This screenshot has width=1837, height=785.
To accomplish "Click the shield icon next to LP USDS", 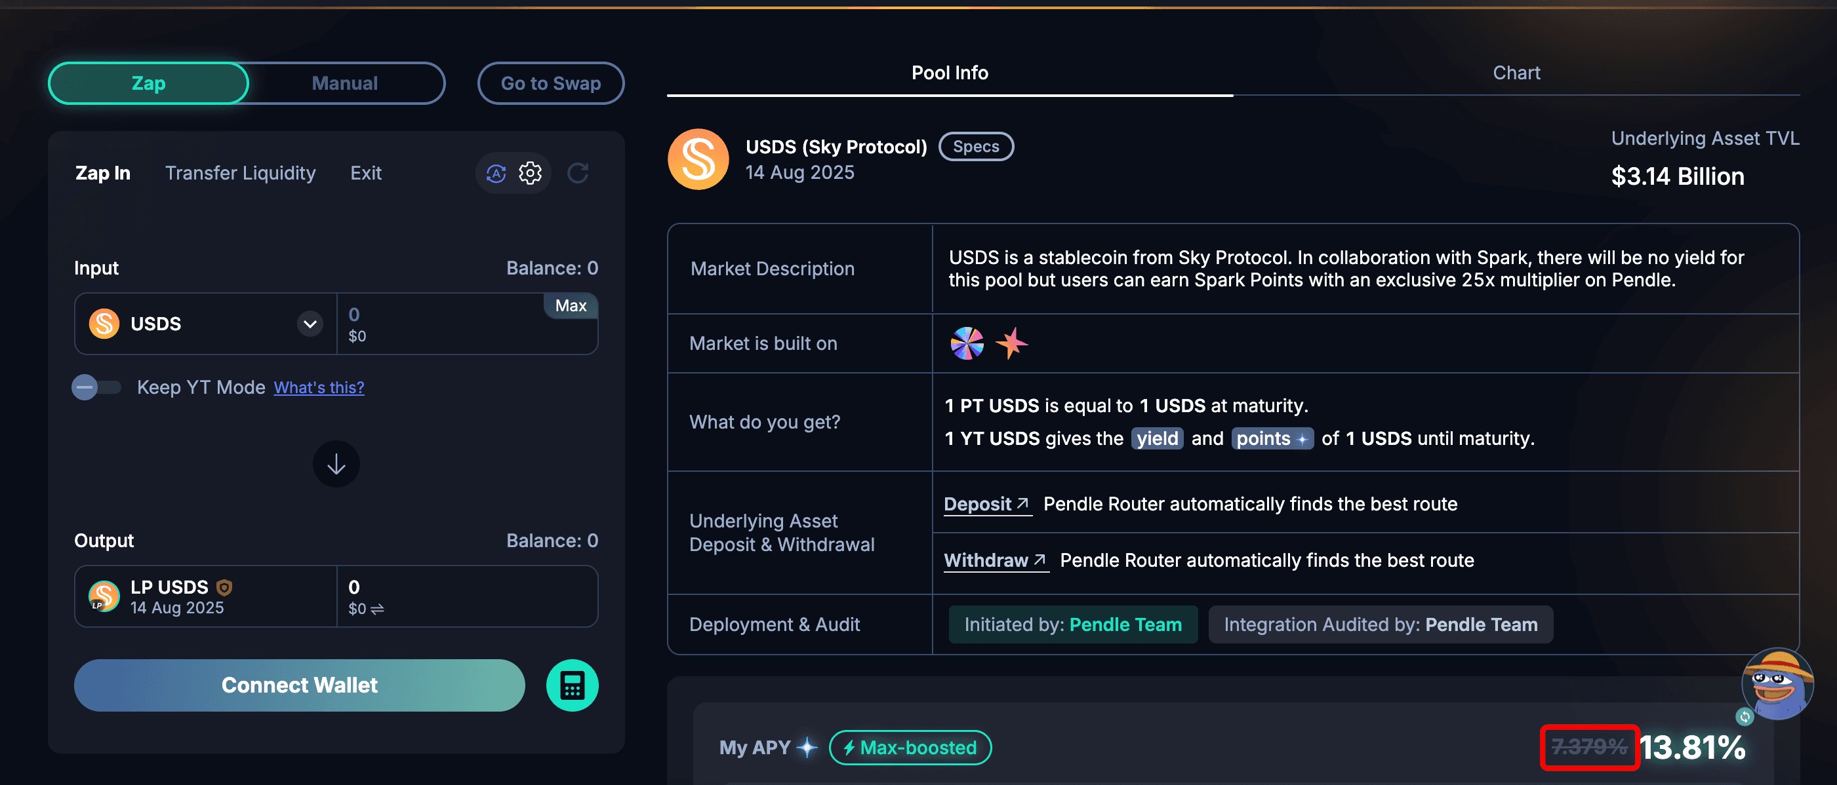I will click(224, 588).
